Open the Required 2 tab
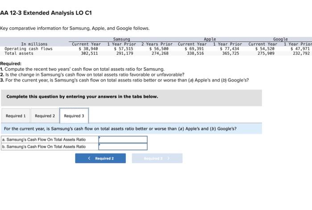Image resolution: width=312 pixels, height=210 pixels. [45, 116]
